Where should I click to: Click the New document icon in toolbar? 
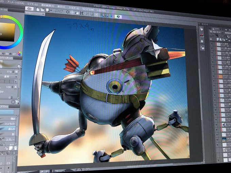(38, 9)
